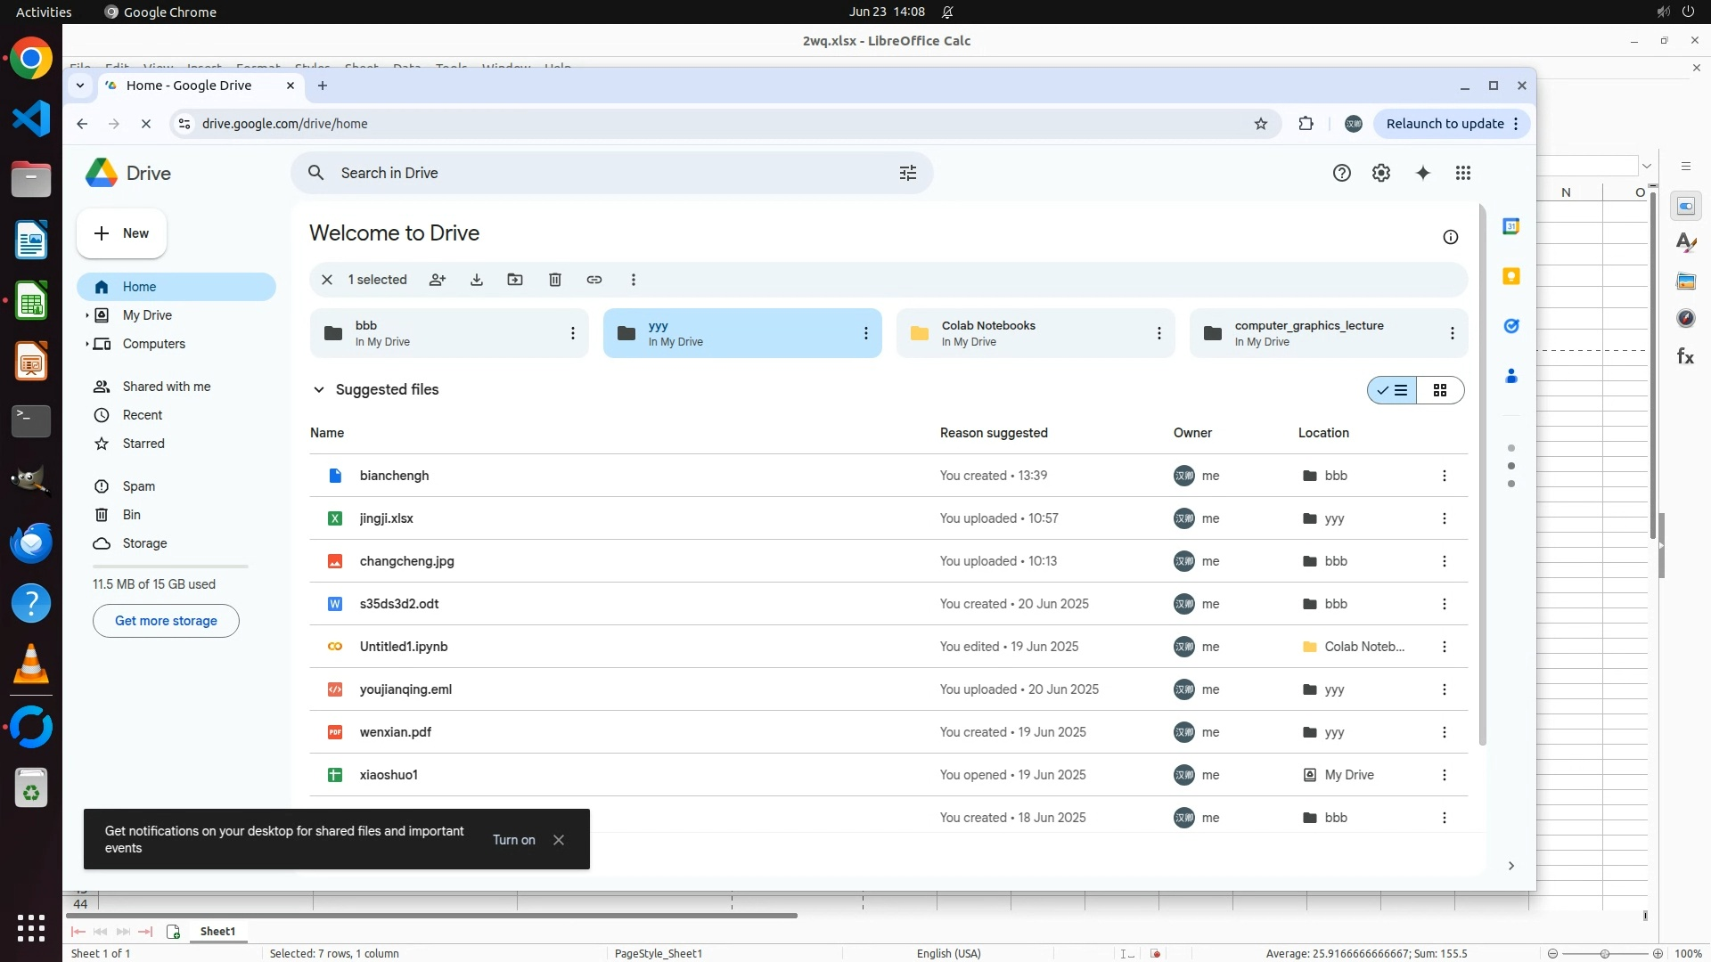1711x962 pixels.
Task: Go to Starred files
Action: pyautogui.click(x=143, y=444)
